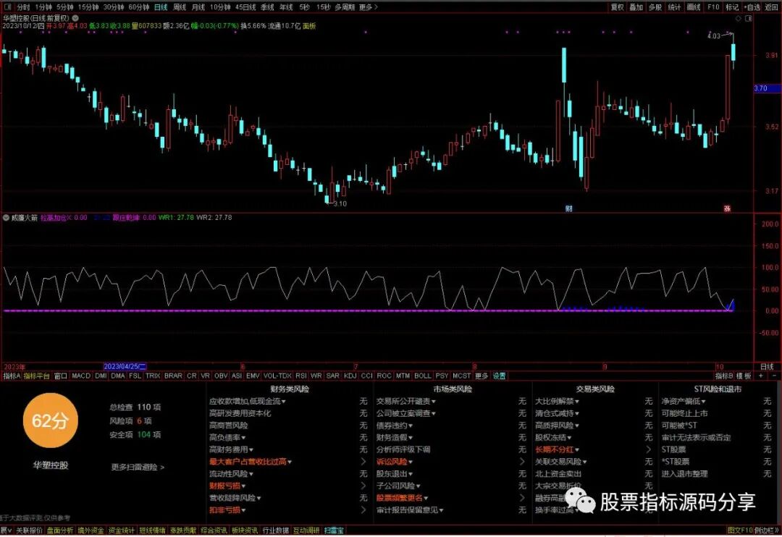This screenshot has width=782, height=537.
Task: Select the KDJ indicator tab
Action: click(350, 376)
